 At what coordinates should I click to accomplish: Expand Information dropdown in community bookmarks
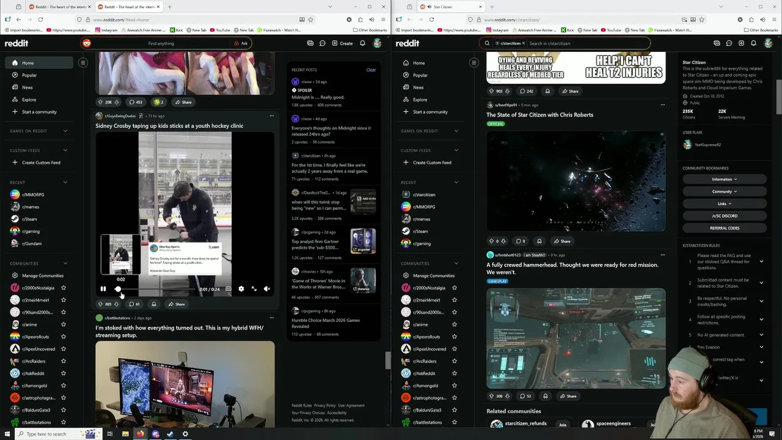click(x=725, y=179)
